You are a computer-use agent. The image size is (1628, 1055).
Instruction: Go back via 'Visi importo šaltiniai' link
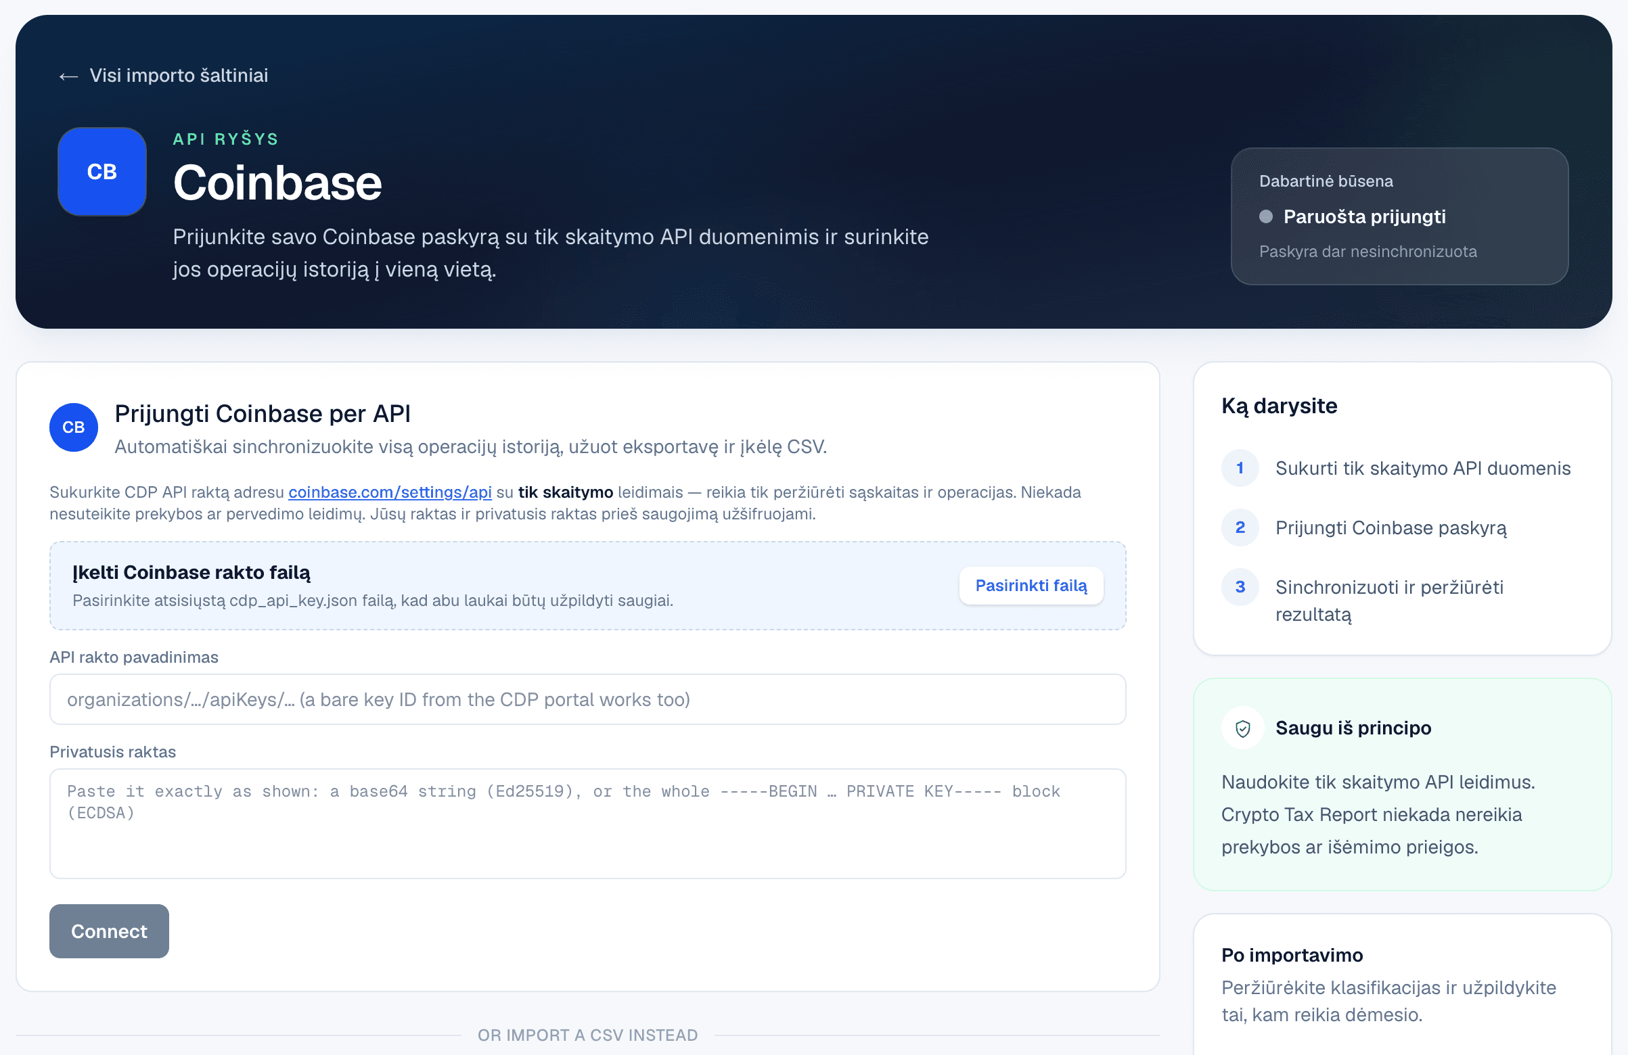coord(163,75)
